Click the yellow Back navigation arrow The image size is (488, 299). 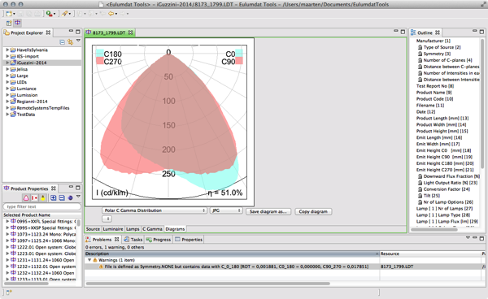pos(111,14)
